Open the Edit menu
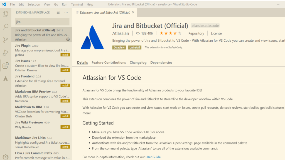The image size is (285, 160). tap(21, 4)
